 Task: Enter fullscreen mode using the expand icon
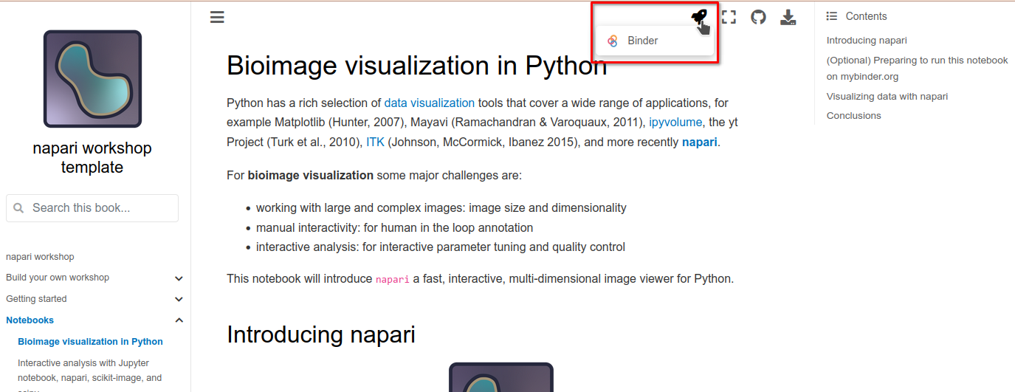click(x=729, y=17)
